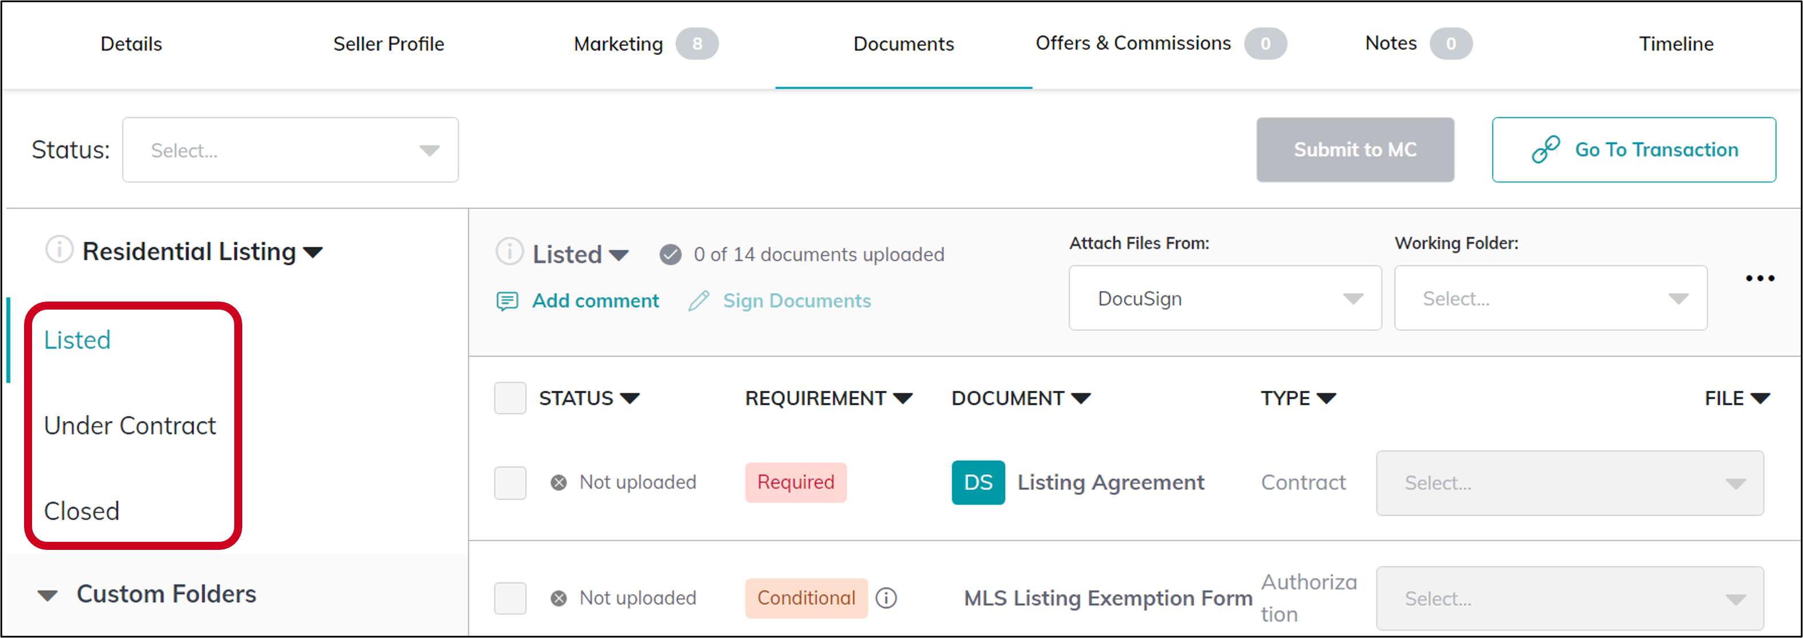This screenshot has height=638, width=1803.
Task: Click the comment bubble icon
Action: (507, 301)
